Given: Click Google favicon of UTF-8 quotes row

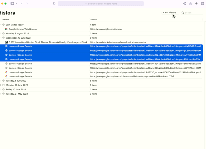Looking at the screenshot, I should 6,76.
